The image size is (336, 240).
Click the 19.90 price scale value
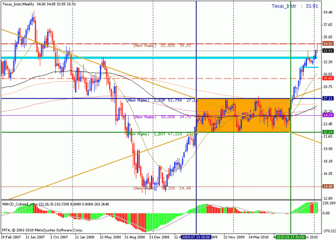pos(328,149)
